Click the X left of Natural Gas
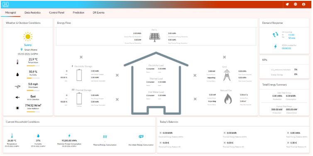Screen dimensions: 313x156 click(195, 99)
